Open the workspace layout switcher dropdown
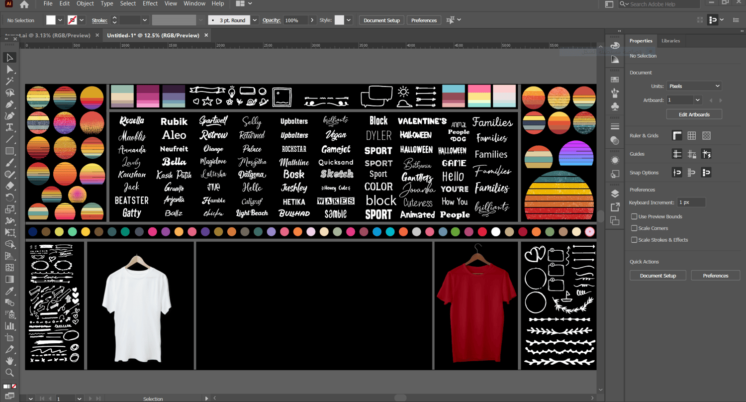746x402 pixels. pyautogui.click(x=244, y=4)
